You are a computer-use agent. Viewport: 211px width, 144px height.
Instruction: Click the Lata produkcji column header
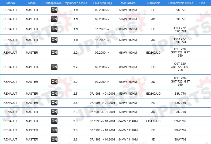(x=103, y=3)
